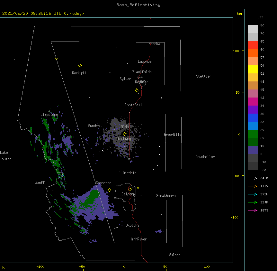Image resolution: width=277 pixels, height=271 pixels.
Task: Select the bright blue 36 dBZ color swatch
Action: point(253,117)
